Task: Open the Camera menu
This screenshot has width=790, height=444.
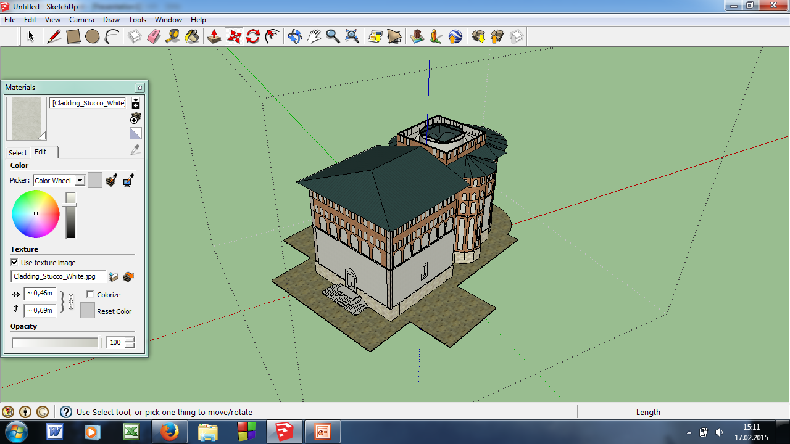Action: [x=81, y=20]
